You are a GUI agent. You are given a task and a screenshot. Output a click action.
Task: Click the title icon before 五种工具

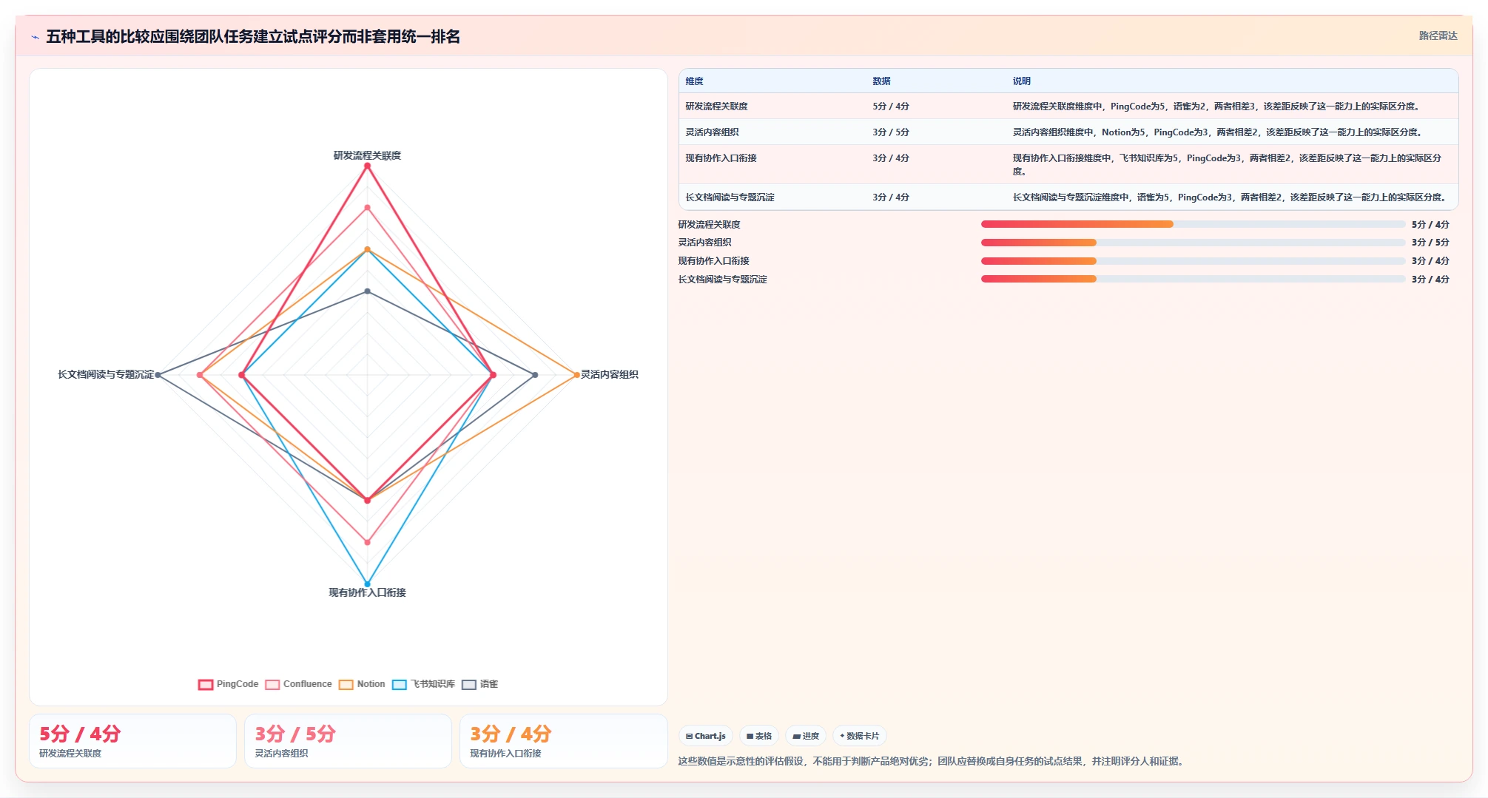35,37
